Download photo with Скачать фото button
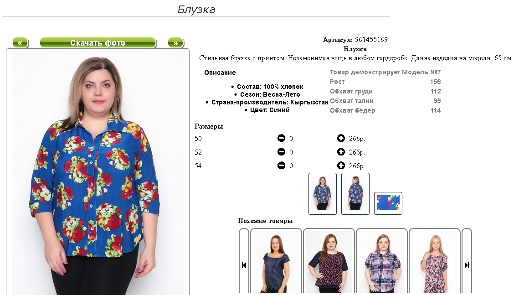 tap(98, 43)
